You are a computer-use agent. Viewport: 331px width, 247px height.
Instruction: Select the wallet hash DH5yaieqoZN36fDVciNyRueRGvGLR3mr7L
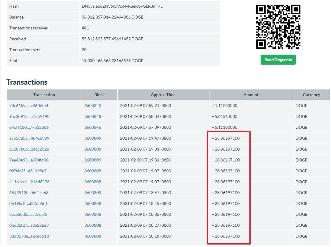tap(122, 6)
